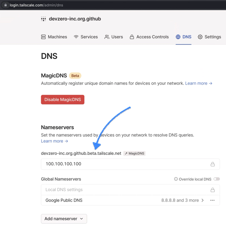
Task: Click the Disable MagicDNS button
Action: 63,100
